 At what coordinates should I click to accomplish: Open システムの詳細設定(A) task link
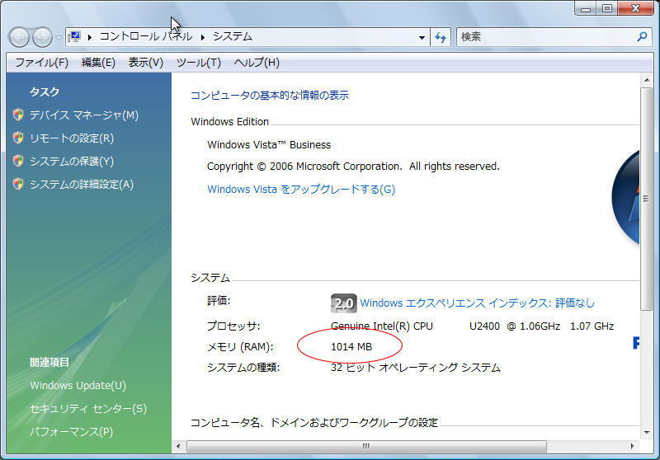click(81, 184)
